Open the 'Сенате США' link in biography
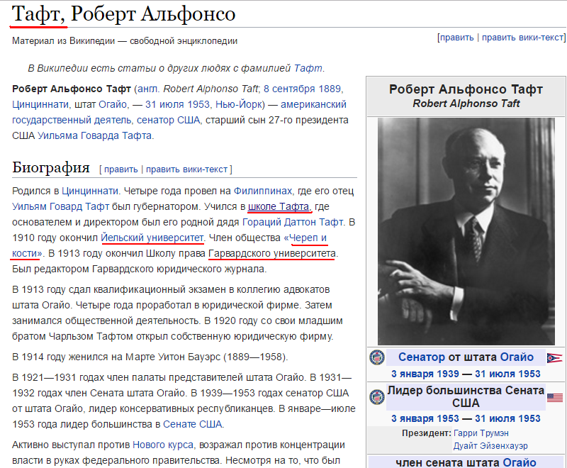 192,424
